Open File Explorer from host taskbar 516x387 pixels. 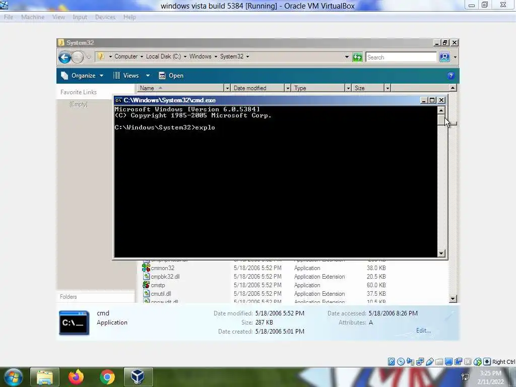(x=45, y=377)
